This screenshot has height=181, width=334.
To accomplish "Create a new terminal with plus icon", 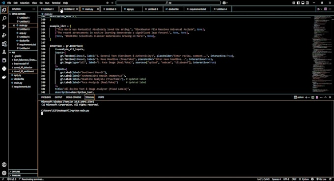I will [306, 97].
